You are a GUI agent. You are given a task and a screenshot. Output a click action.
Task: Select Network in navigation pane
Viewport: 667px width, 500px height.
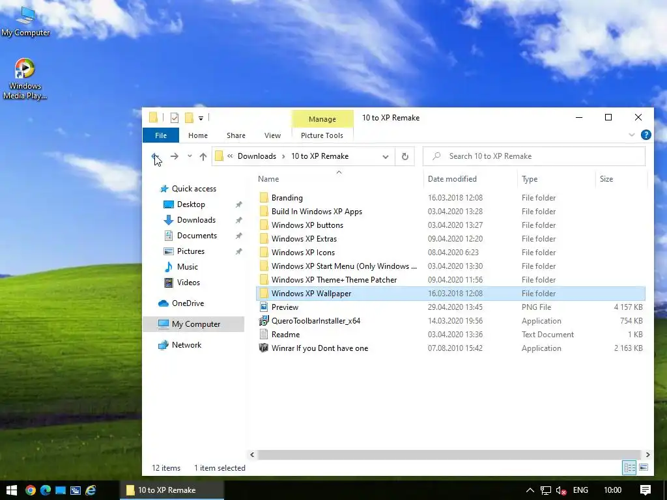coord(186,345)
